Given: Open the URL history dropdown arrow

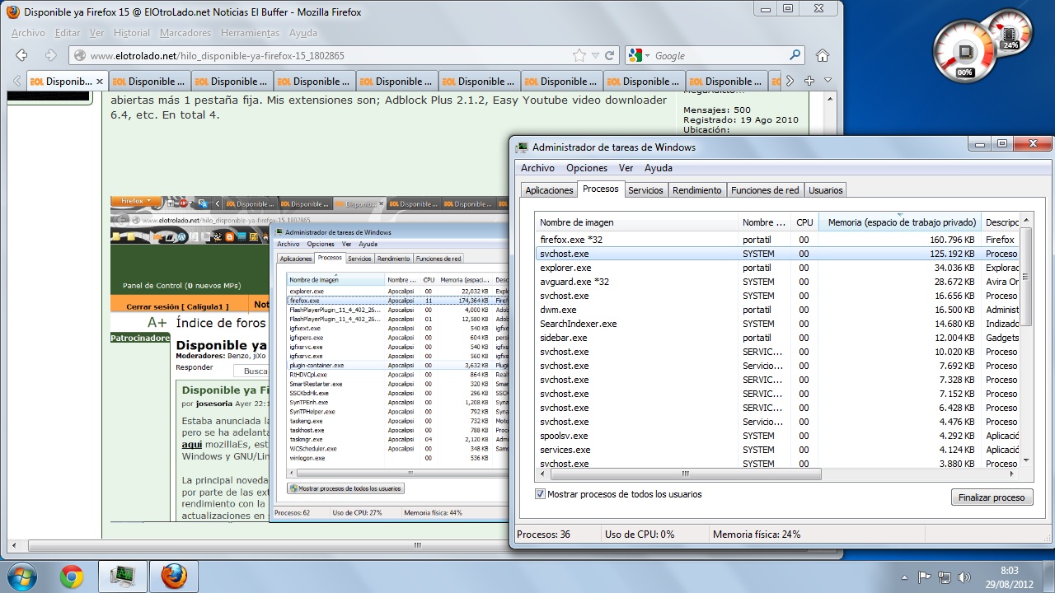Looking at the screenshot, I should [595, 55].
